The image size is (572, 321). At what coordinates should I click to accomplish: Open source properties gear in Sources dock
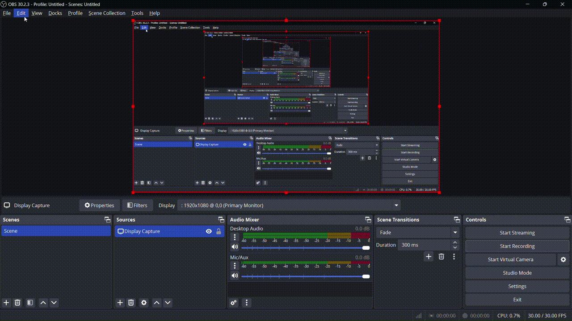(x=144, y=303)
